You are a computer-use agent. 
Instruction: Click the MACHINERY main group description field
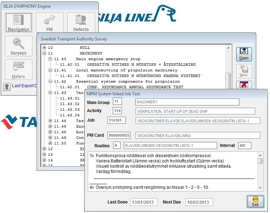pyautogui.click(x=188, y=102)
